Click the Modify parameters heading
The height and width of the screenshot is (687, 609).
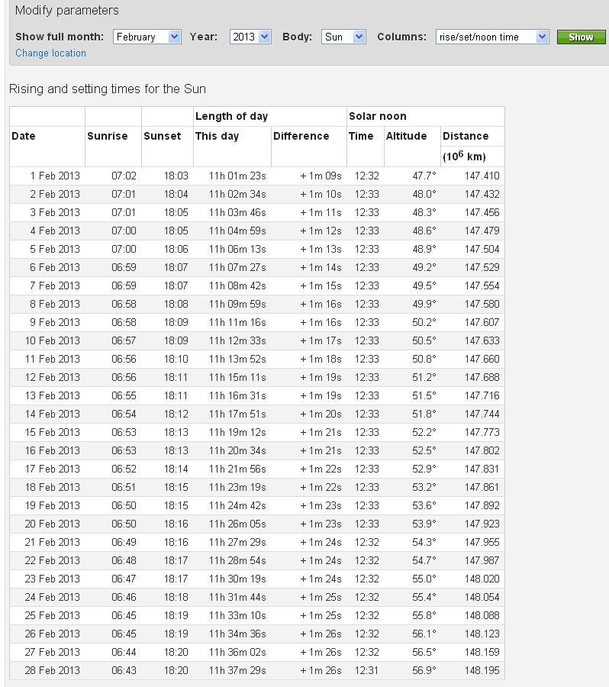point(67,11)
